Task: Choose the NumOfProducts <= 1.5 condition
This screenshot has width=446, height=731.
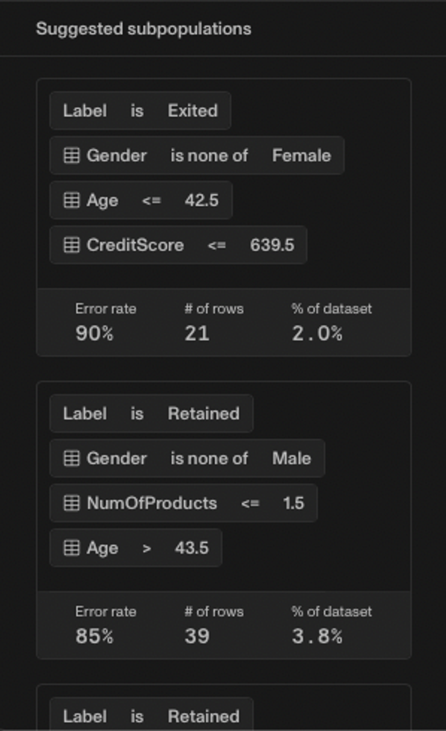Action: tap(183, 503)
